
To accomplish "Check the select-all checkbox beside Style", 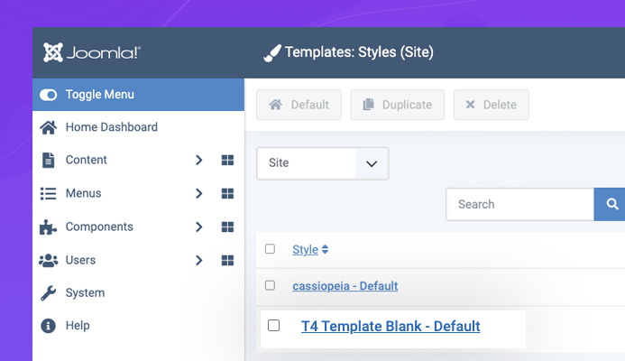I will [270, 249].
